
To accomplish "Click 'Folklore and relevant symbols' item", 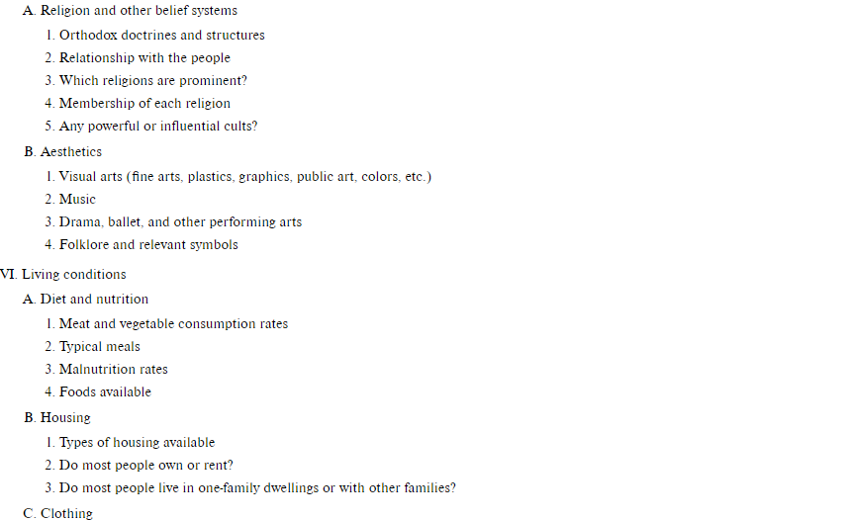I will 148,245.
